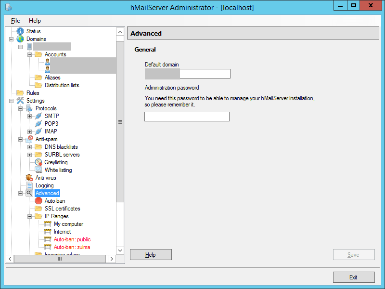Click the Internet barrier icon
Image resolution: width=385 pixels, height=289 pixels.
pos(47,232)
